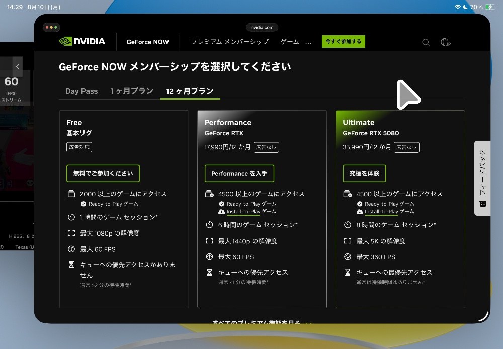The width and height of the screenshot is (503, 349).
Task: Open Install-to-Play link in Ultimate card
Action: click(381, 211)
